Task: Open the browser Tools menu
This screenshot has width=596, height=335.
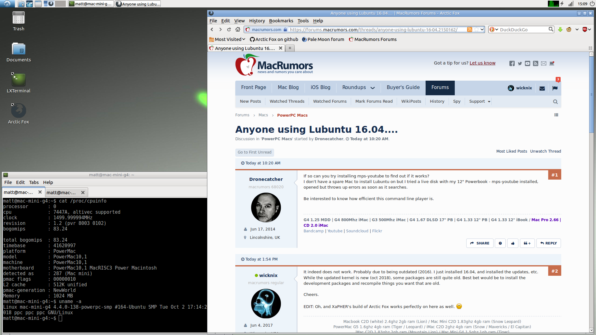Action: [303, 21]
